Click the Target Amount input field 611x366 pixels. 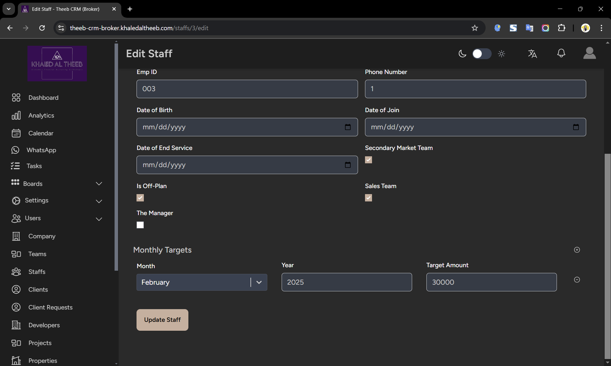tap(491, 282)
